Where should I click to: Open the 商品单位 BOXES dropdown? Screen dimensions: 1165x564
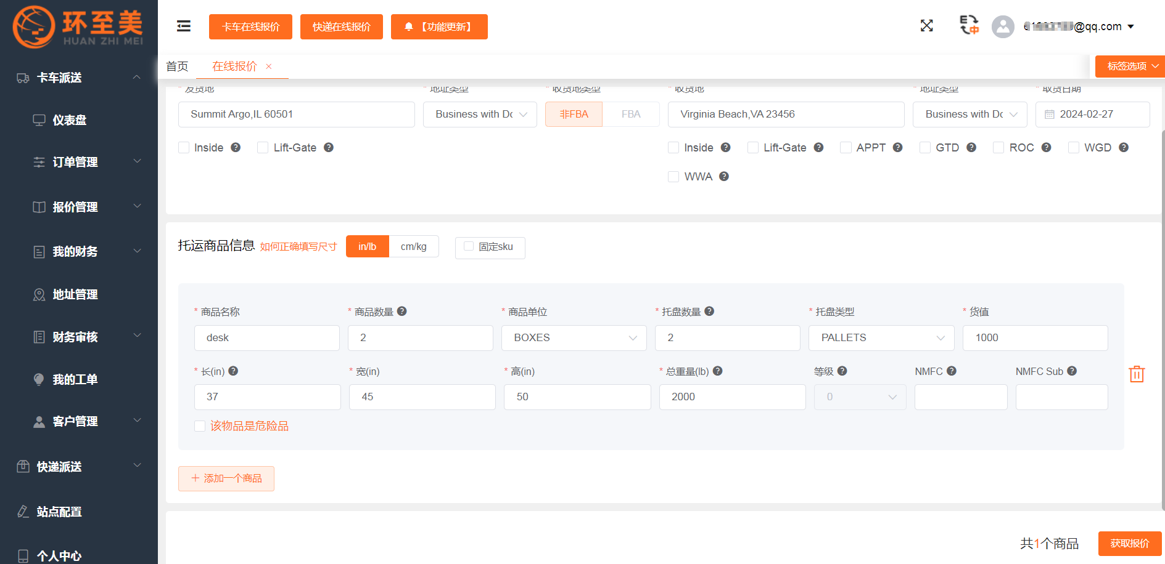tap(574, 338)
